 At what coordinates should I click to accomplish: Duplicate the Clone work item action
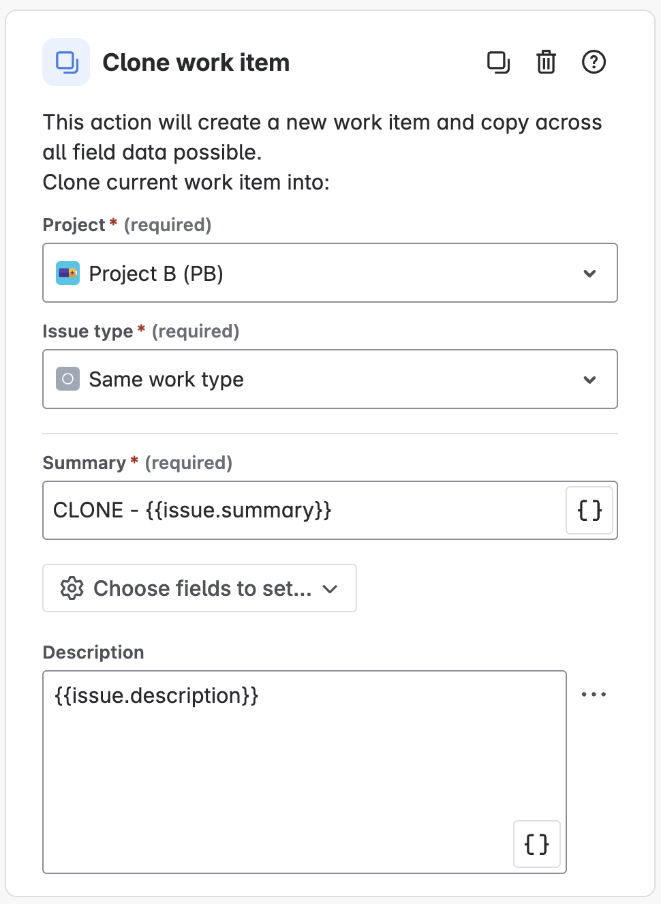[x=499, y=62]
